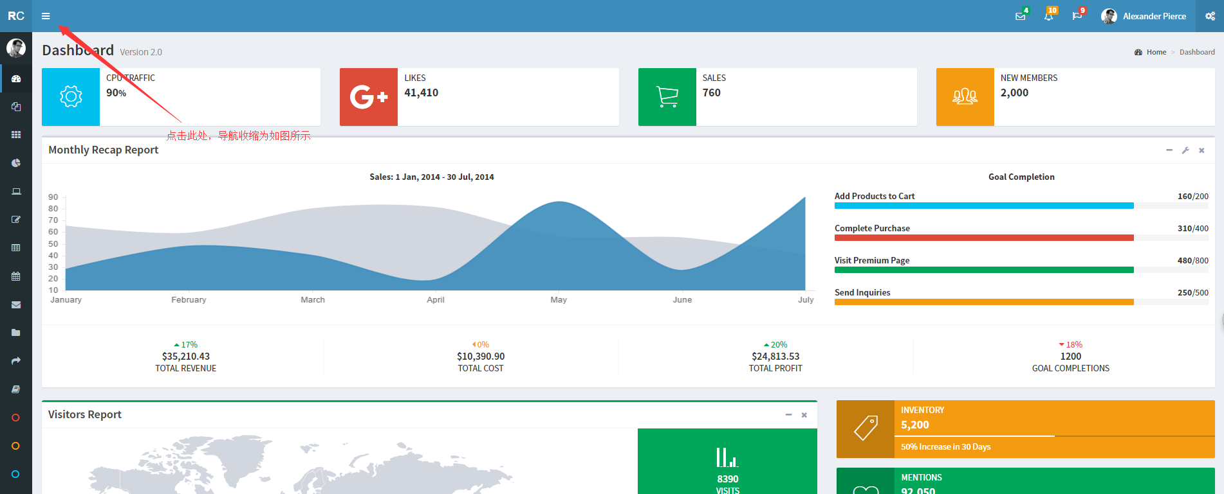Collapse the Monthly Recap Report box
The width and height of the screenshot is (1224, 494).
(x=1169, y=150)
